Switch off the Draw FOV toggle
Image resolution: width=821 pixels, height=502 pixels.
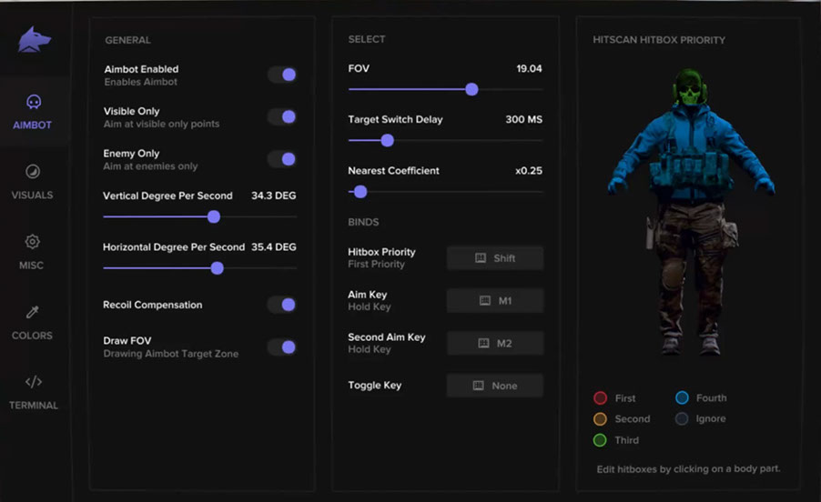pos(283,346)
